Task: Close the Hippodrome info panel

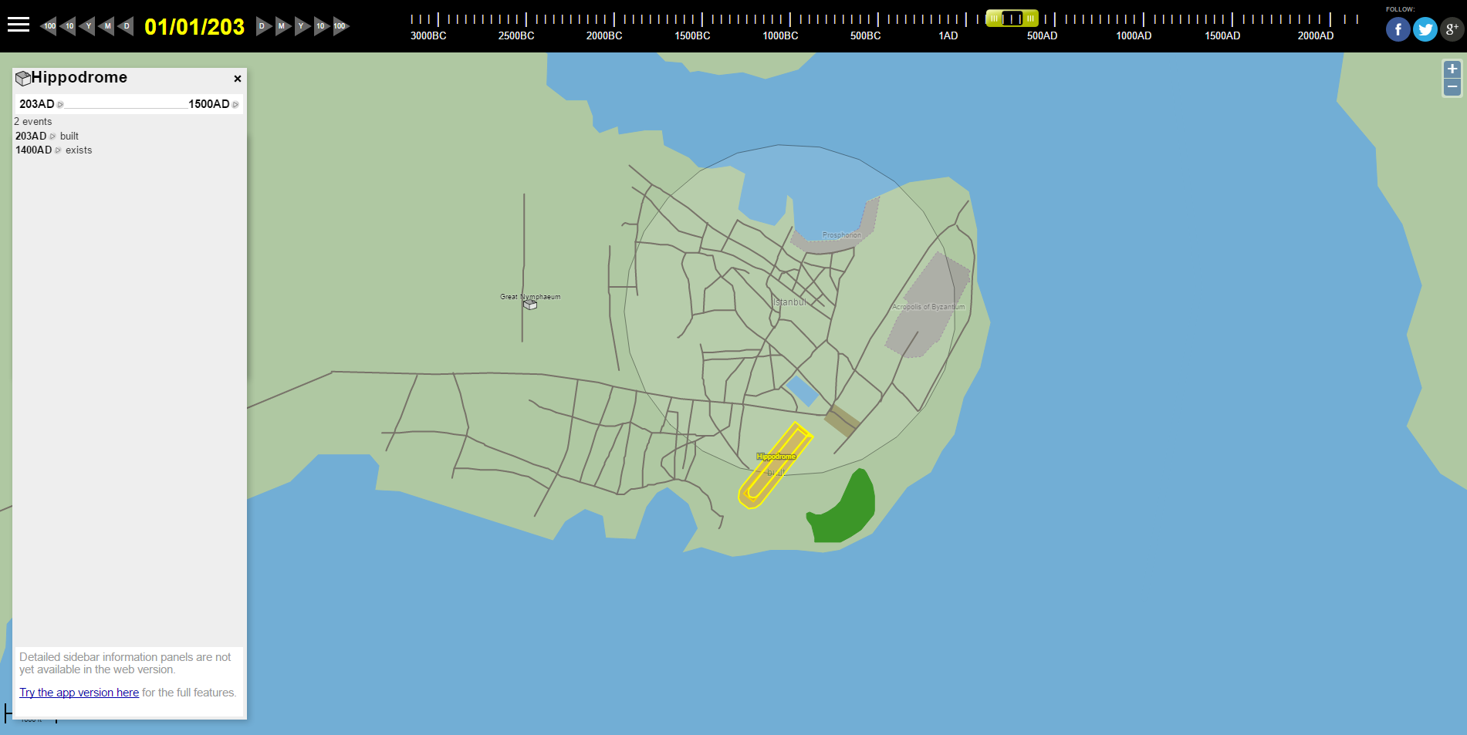Action: pos(238,79)
